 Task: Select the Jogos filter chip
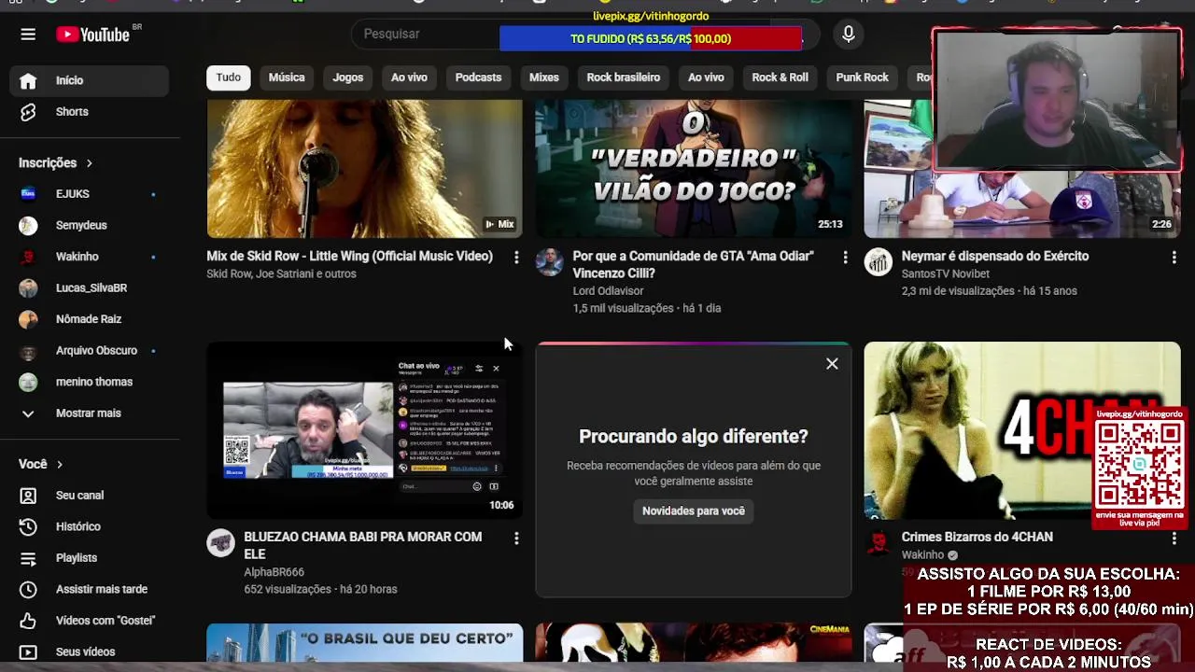coord(348,77)
